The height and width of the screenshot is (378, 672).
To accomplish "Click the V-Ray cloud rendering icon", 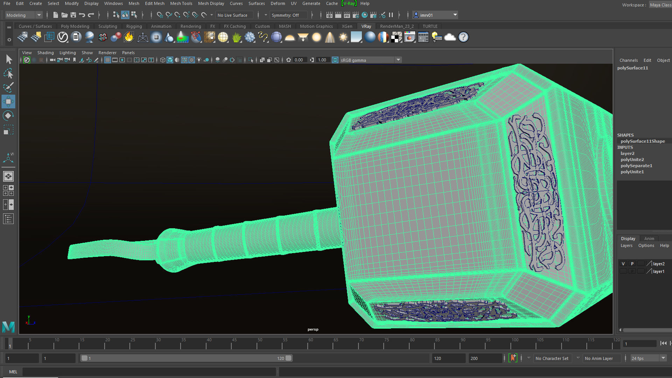I will coord(450,37).
